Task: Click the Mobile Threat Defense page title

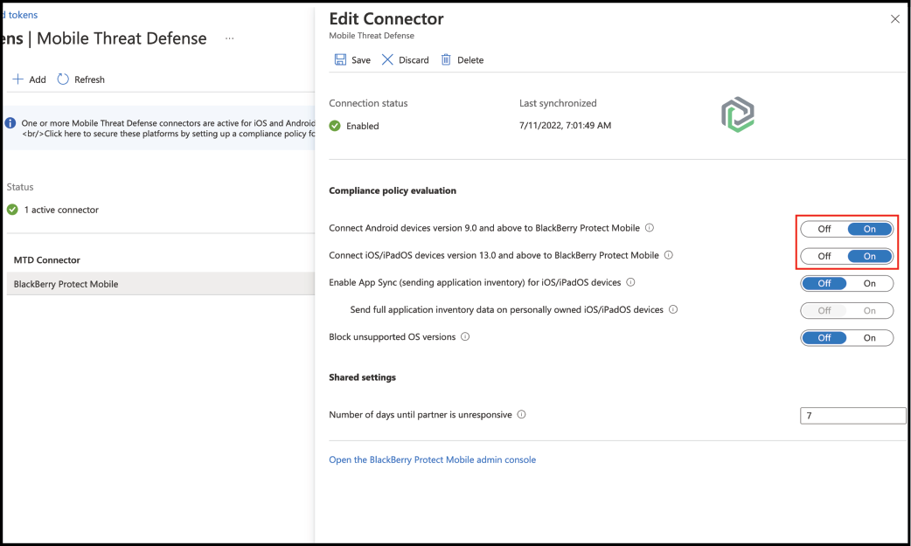Action: 122,38
